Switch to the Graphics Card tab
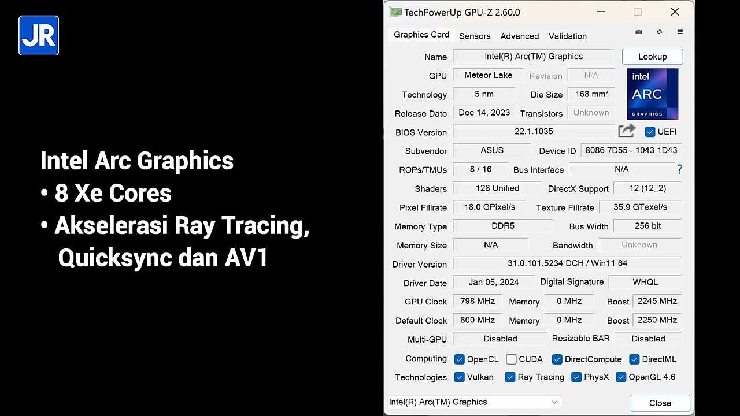Screen dimensions: 740x416 (x=421, y=35)
